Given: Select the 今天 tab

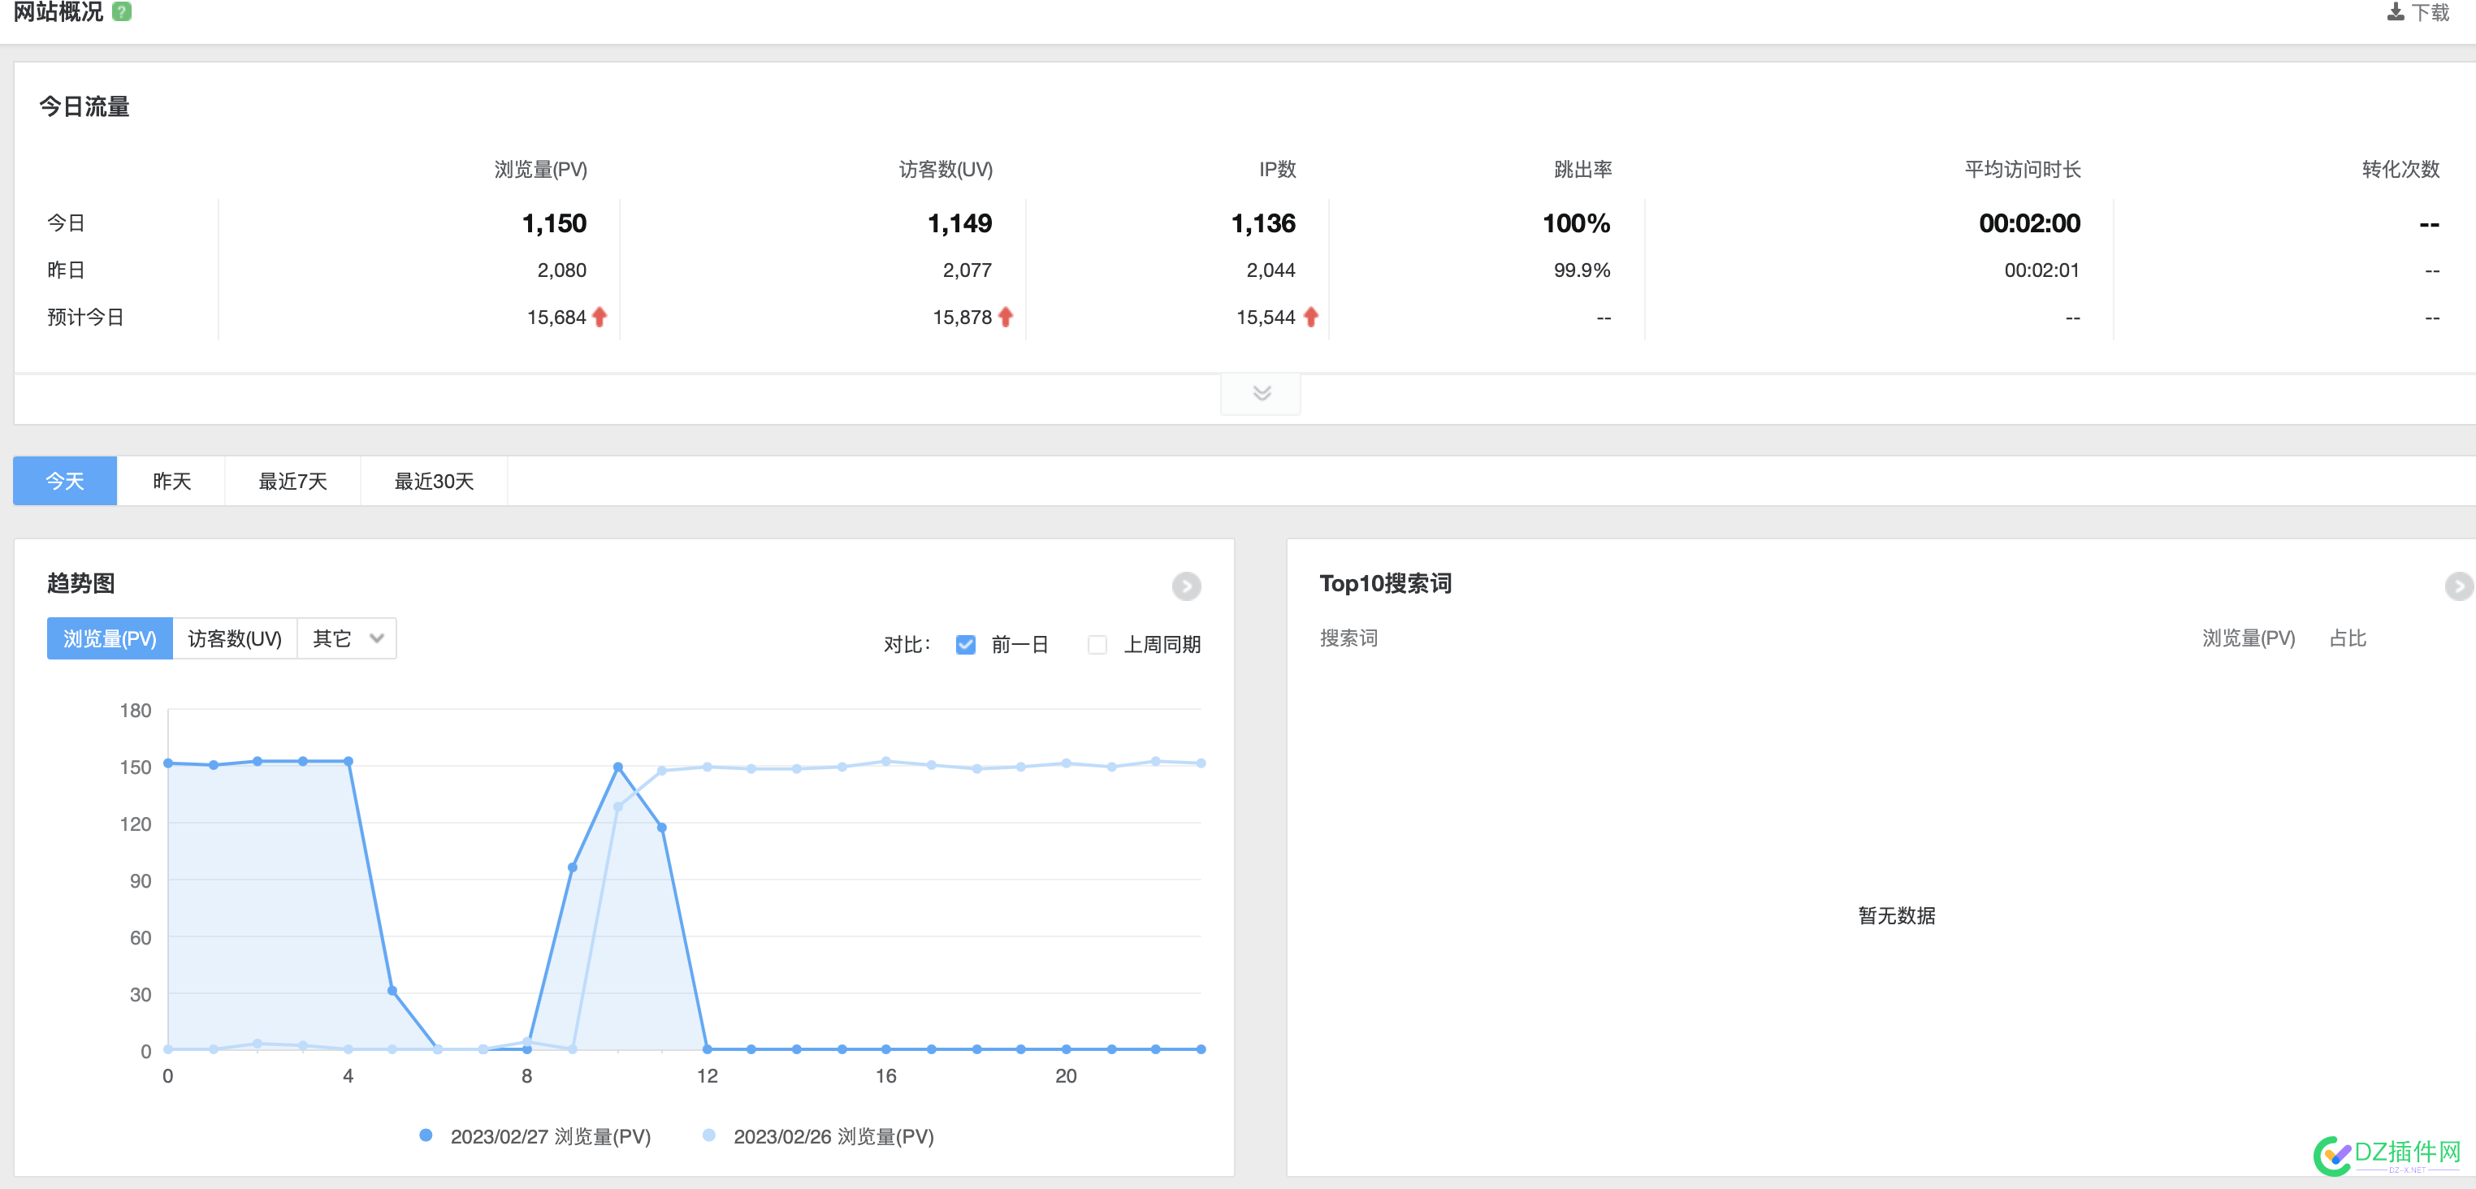Looking at the screenshot, I should (x=64, y=481).
